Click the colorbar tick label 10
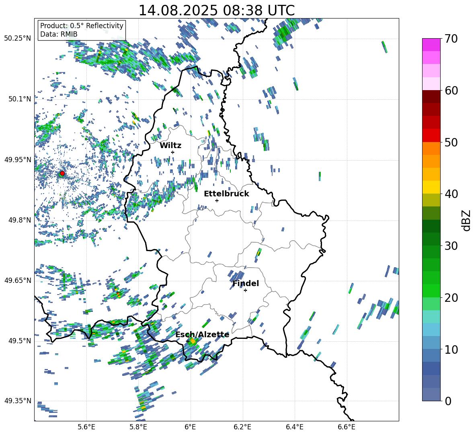 tap(451, 349)
